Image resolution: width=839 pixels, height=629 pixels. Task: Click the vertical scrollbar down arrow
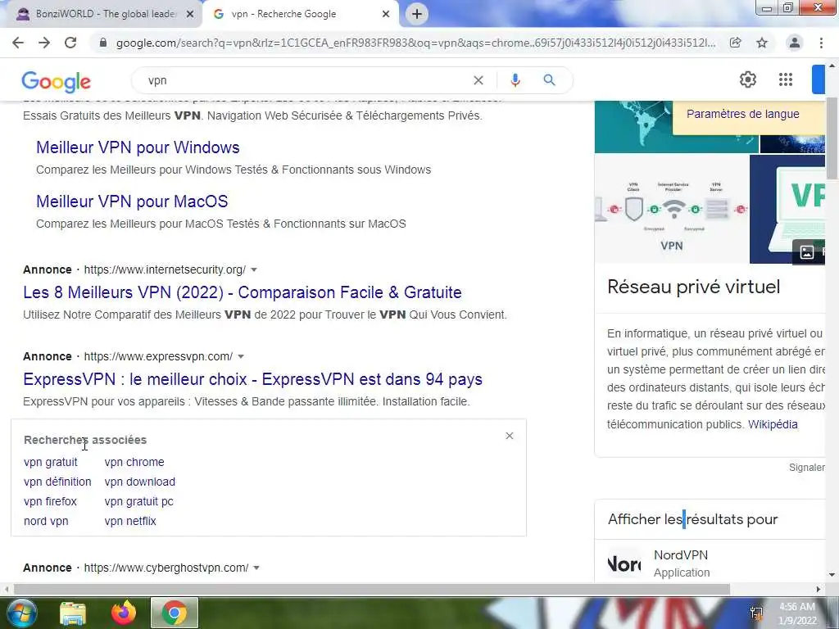[832, 575]
